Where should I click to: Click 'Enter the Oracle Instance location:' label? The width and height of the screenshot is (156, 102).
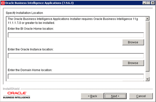(31, 50)
